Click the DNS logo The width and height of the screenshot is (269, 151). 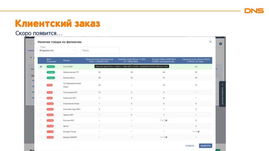pyautogui.click(x=254, y=11)
